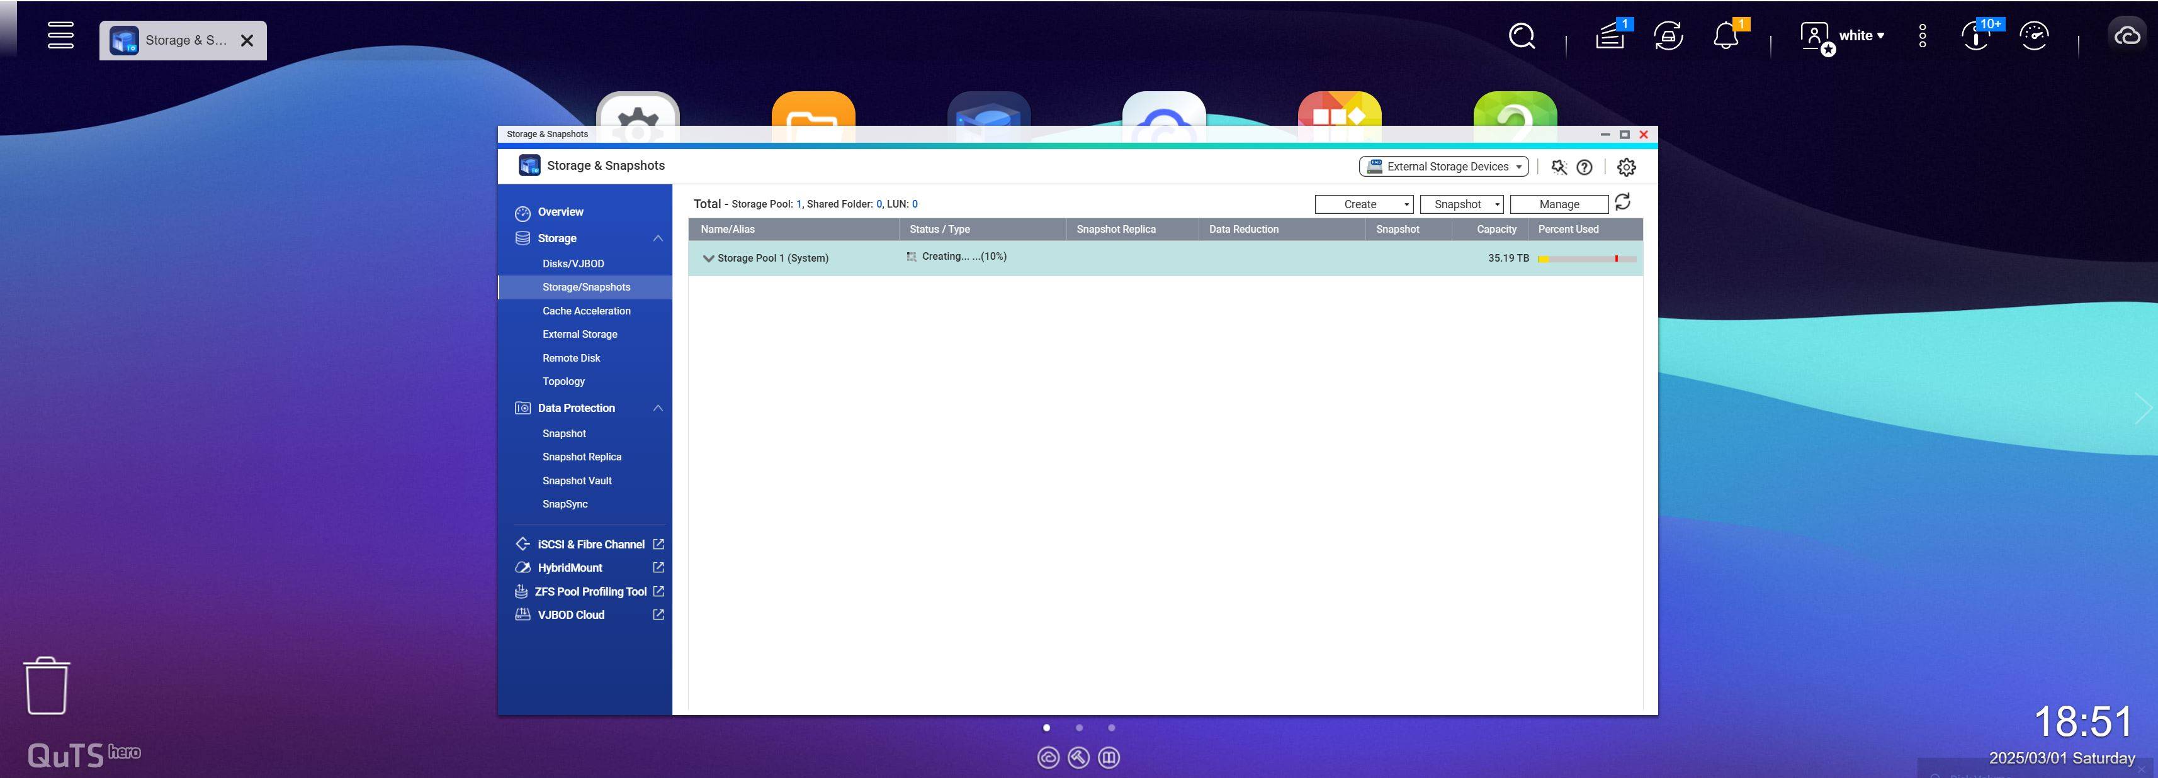Click the Manage button

[x=1559, y=204]
